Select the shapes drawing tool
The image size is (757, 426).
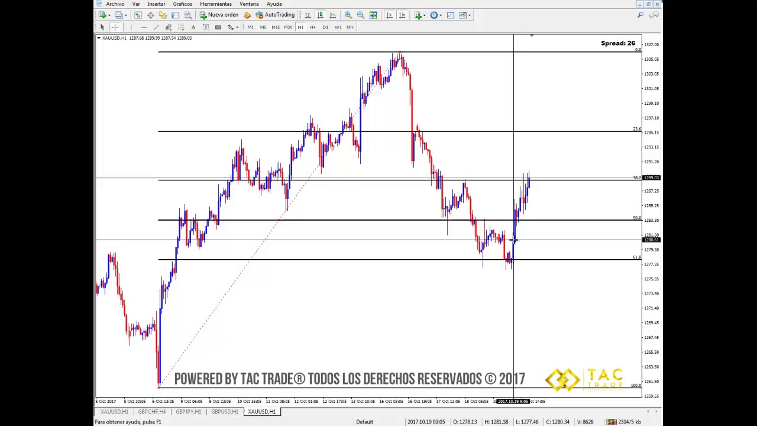[x=218, y=27]
